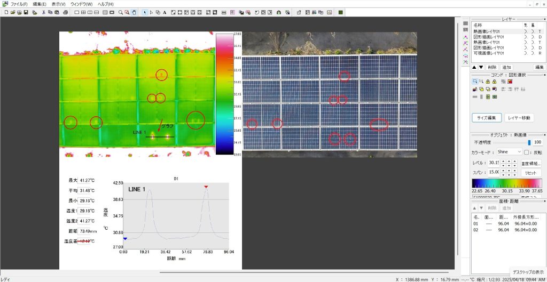Close the レイヤー panel
This screenshot has height=282, width=547.
(544, 19)
